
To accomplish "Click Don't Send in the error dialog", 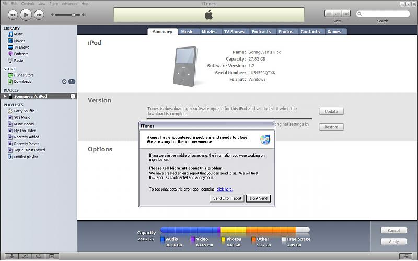I will pyautogui.click(x=258, y=198).
